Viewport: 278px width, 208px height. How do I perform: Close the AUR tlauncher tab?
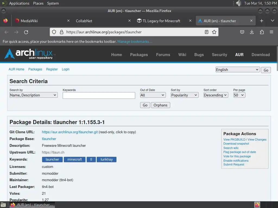pos(251,21)
